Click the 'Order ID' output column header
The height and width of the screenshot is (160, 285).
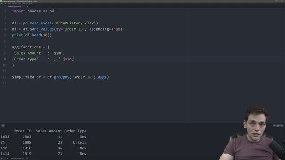coord(22,131)
